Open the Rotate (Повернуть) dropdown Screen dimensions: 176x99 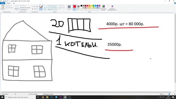24,10
